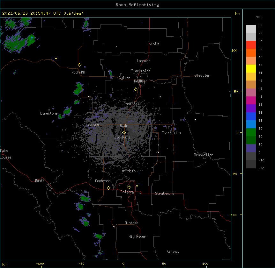Click the HighRiver label
Image resolution: width=275 pixels, height=268 pixels.
(x=137, y=236)
